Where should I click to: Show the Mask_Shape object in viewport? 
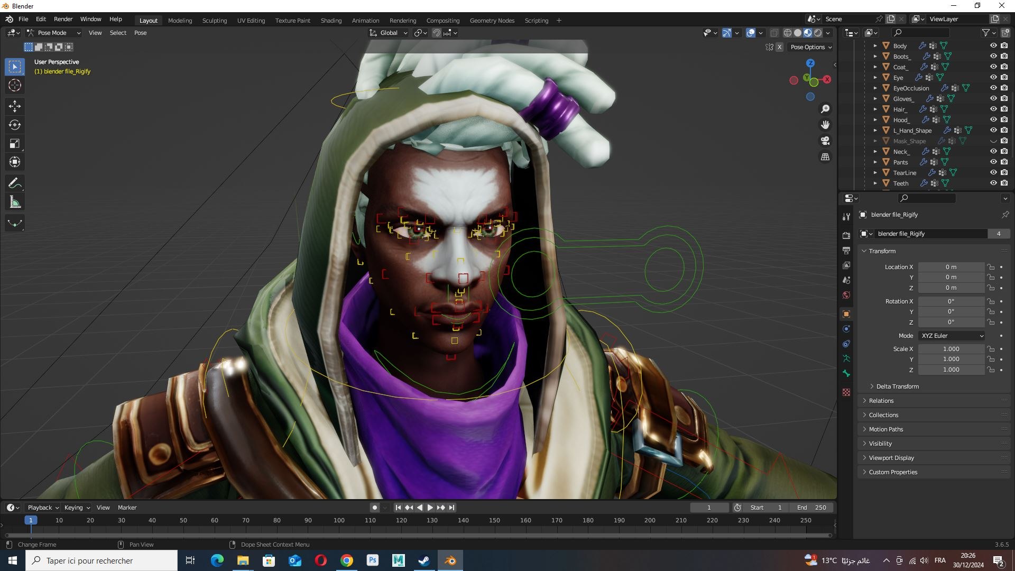click(993, 141)
